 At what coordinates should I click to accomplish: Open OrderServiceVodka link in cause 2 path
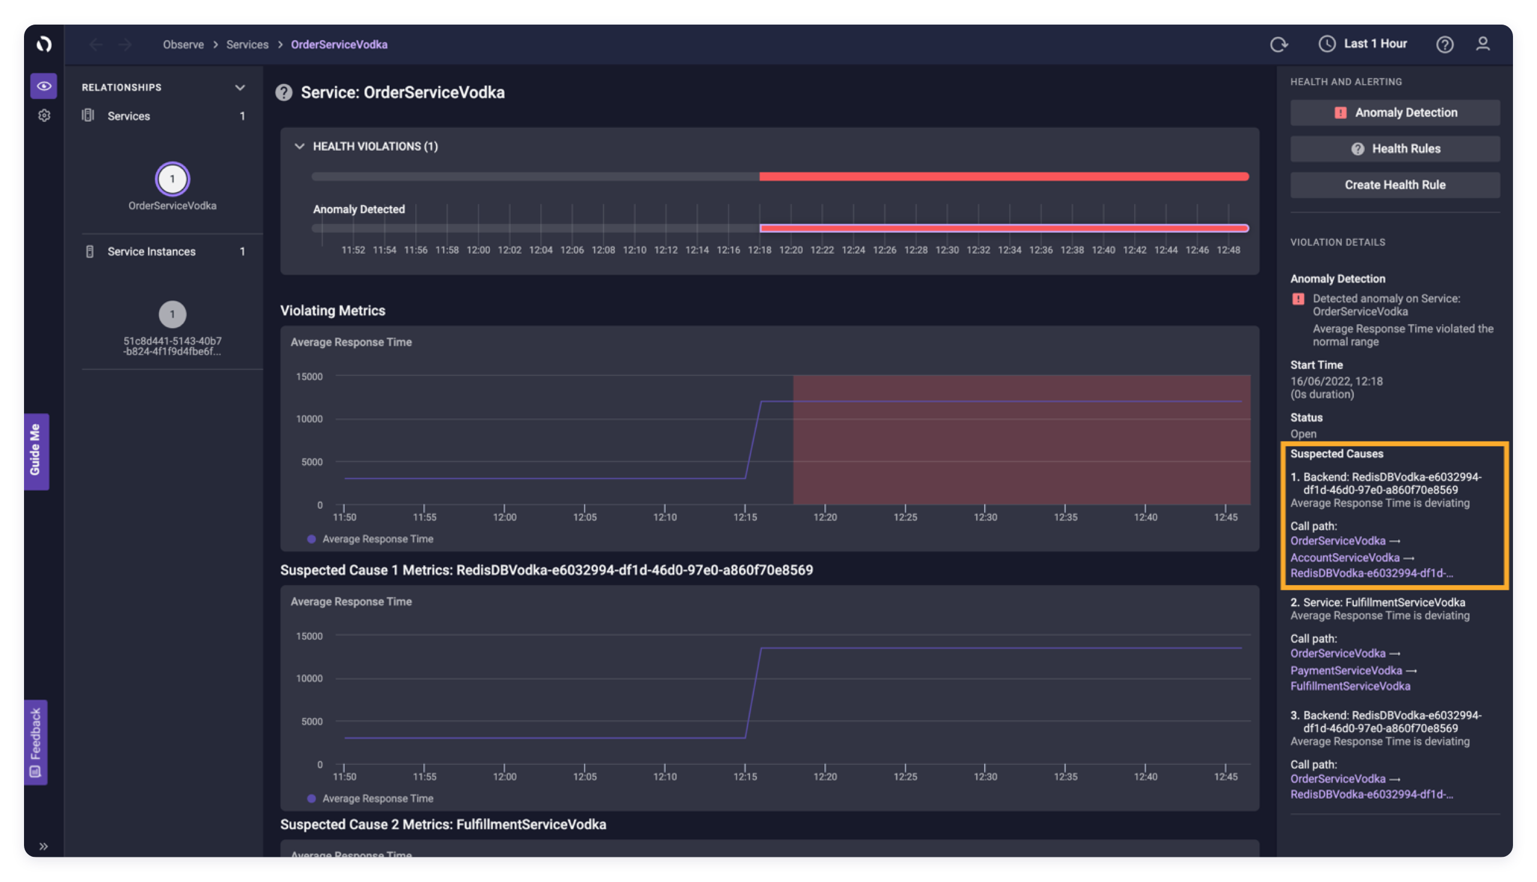point(1338,653)
